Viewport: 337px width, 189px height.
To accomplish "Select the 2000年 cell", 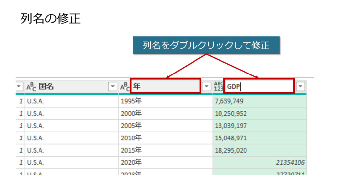I will pyautogui.click(x=131, y=114).
